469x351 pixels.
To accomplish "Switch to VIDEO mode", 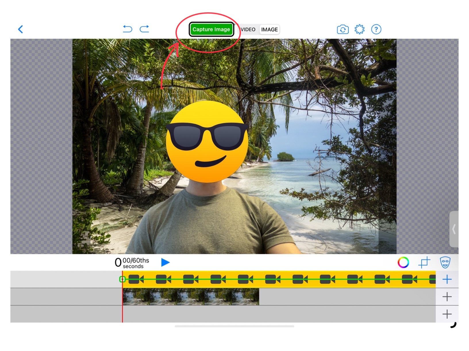I will click(248, 30).
